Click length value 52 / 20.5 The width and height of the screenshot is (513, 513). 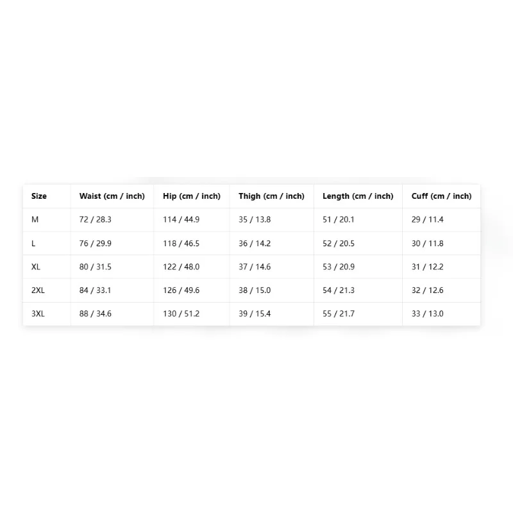(x=339, y=244)
